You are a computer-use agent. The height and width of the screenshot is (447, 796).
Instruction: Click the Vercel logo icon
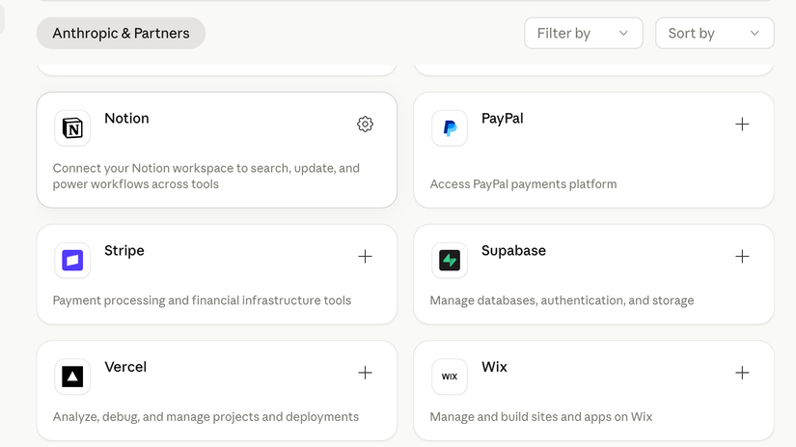pyautogui.click(x=72, y=377)
